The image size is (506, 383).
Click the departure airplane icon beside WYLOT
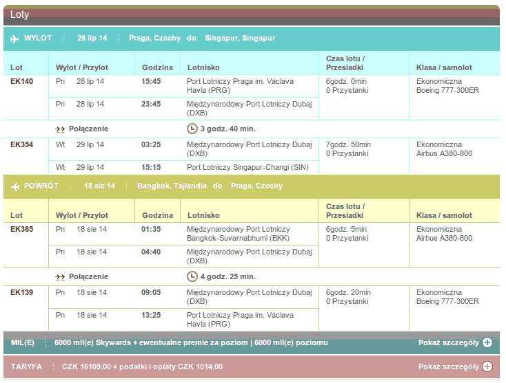[14, 39]
